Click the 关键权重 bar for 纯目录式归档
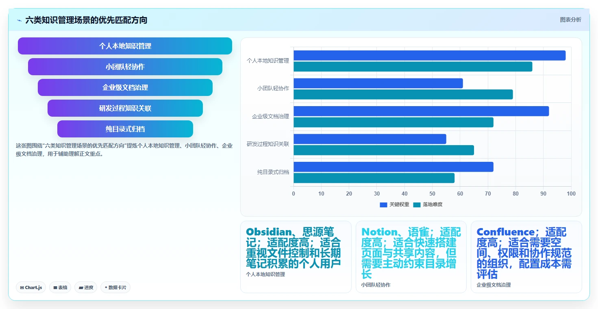Screen dimensions: 598x309 tap(394, 167)
